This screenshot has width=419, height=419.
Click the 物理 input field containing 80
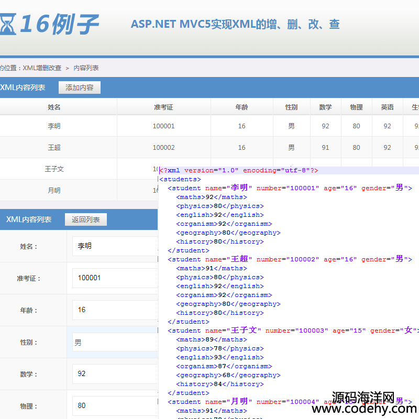tap(115, 405)
